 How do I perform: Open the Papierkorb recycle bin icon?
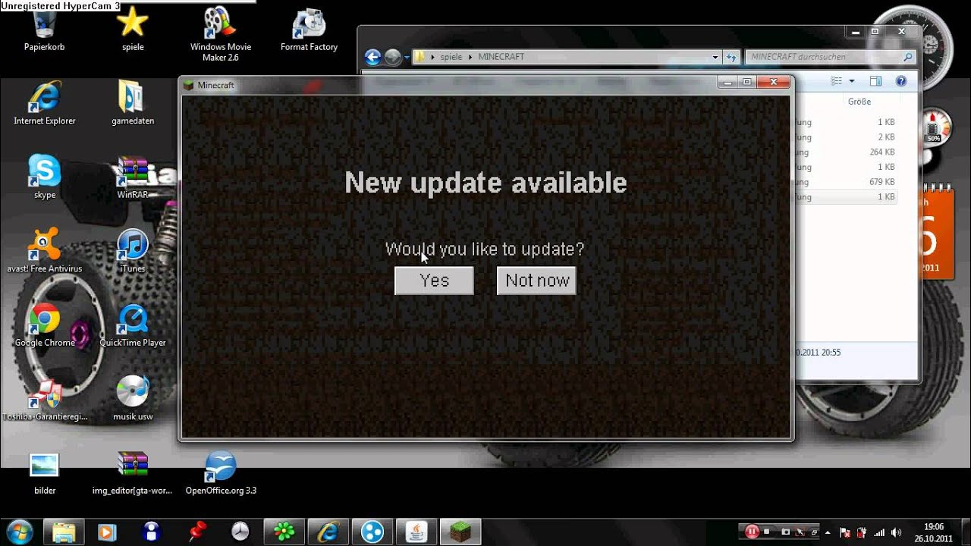[44, 30]
